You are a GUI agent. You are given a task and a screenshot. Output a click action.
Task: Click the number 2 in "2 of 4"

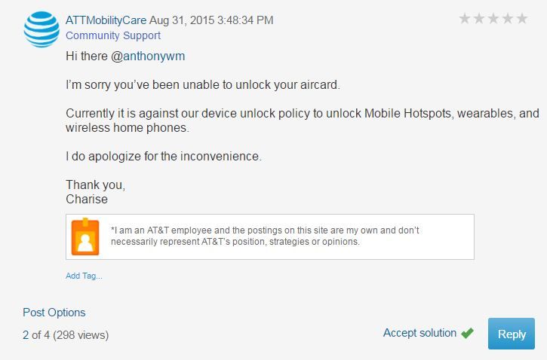[26, 334]
